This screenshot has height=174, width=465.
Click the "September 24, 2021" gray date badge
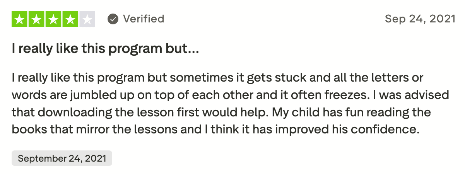tap(62, 159)
